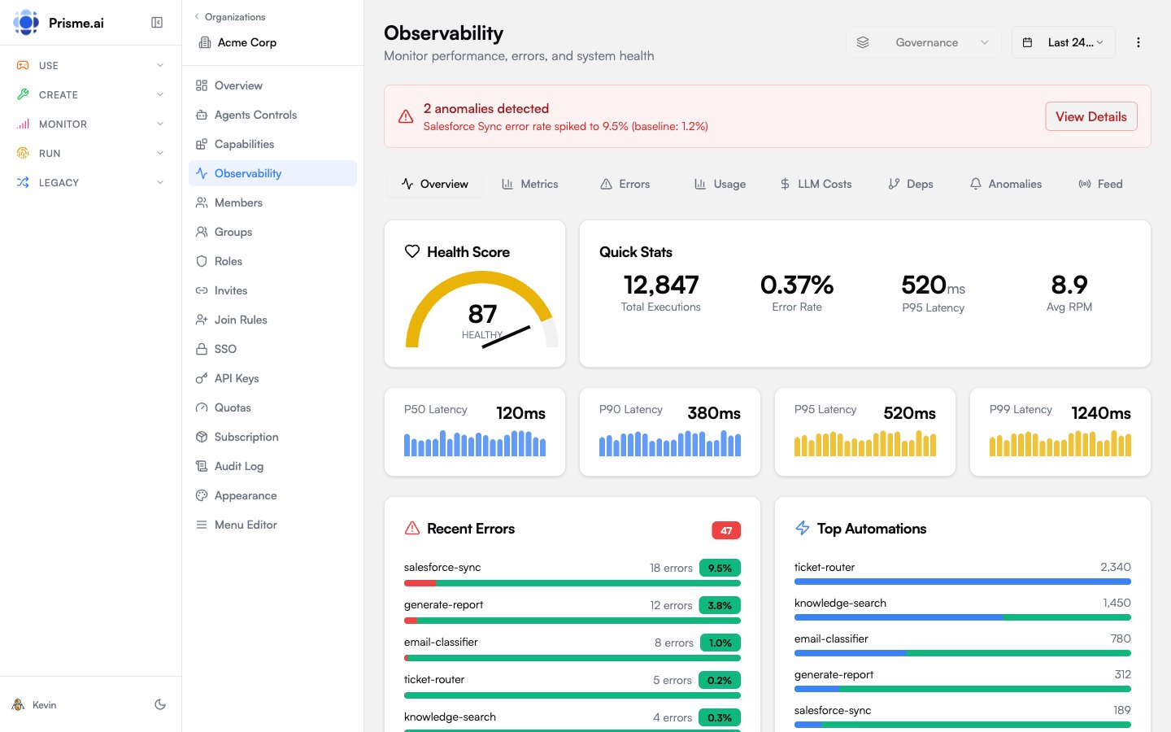The height and width of the screenshot is (732, 1171).
Task: Click the generate-report row in Recent Errors
Action: (572, 611)
